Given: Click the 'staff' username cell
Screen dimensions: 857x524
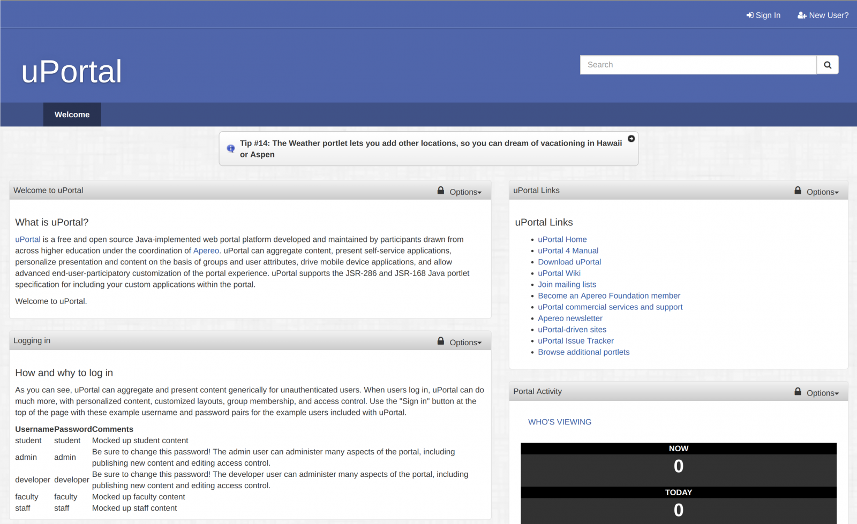Looking at the screenshot, I should pyautogui.click(x=22, y=508).
